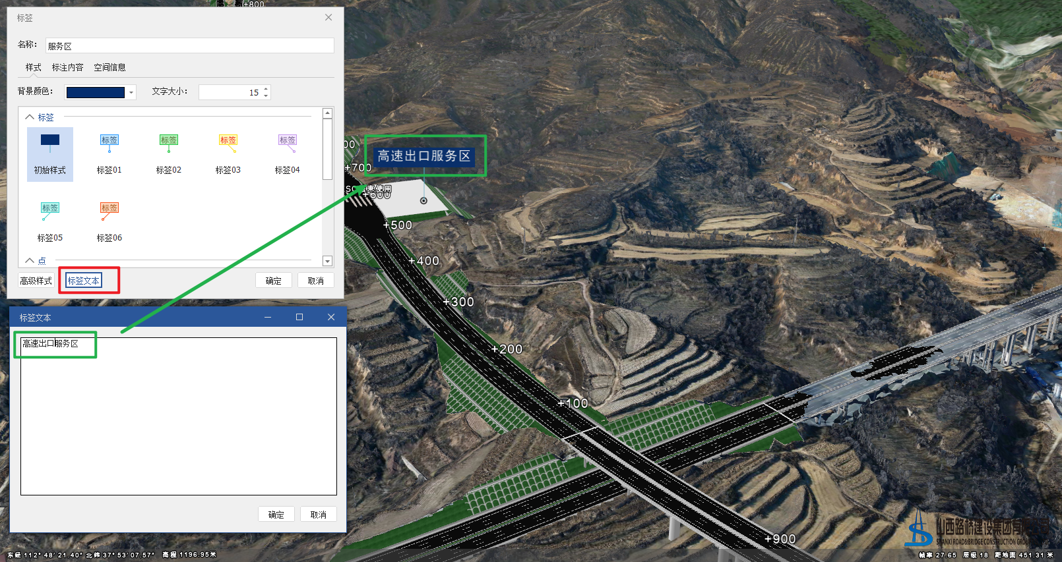
Task: Click inside the 名称 name input field
Action: pyautogui.click(x=190, y=45)
